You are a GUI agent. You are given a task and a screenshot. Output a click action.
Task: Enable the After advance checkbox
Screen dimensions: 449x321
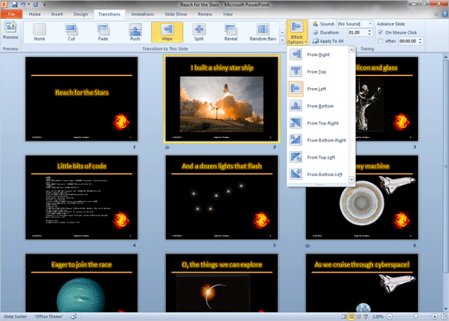point(380,41)
